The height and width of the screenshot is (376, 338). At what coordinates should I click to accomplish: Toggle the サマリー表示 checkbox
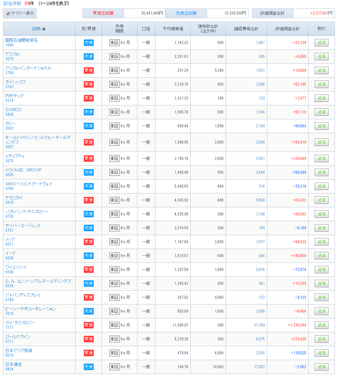tap(8, 14)
